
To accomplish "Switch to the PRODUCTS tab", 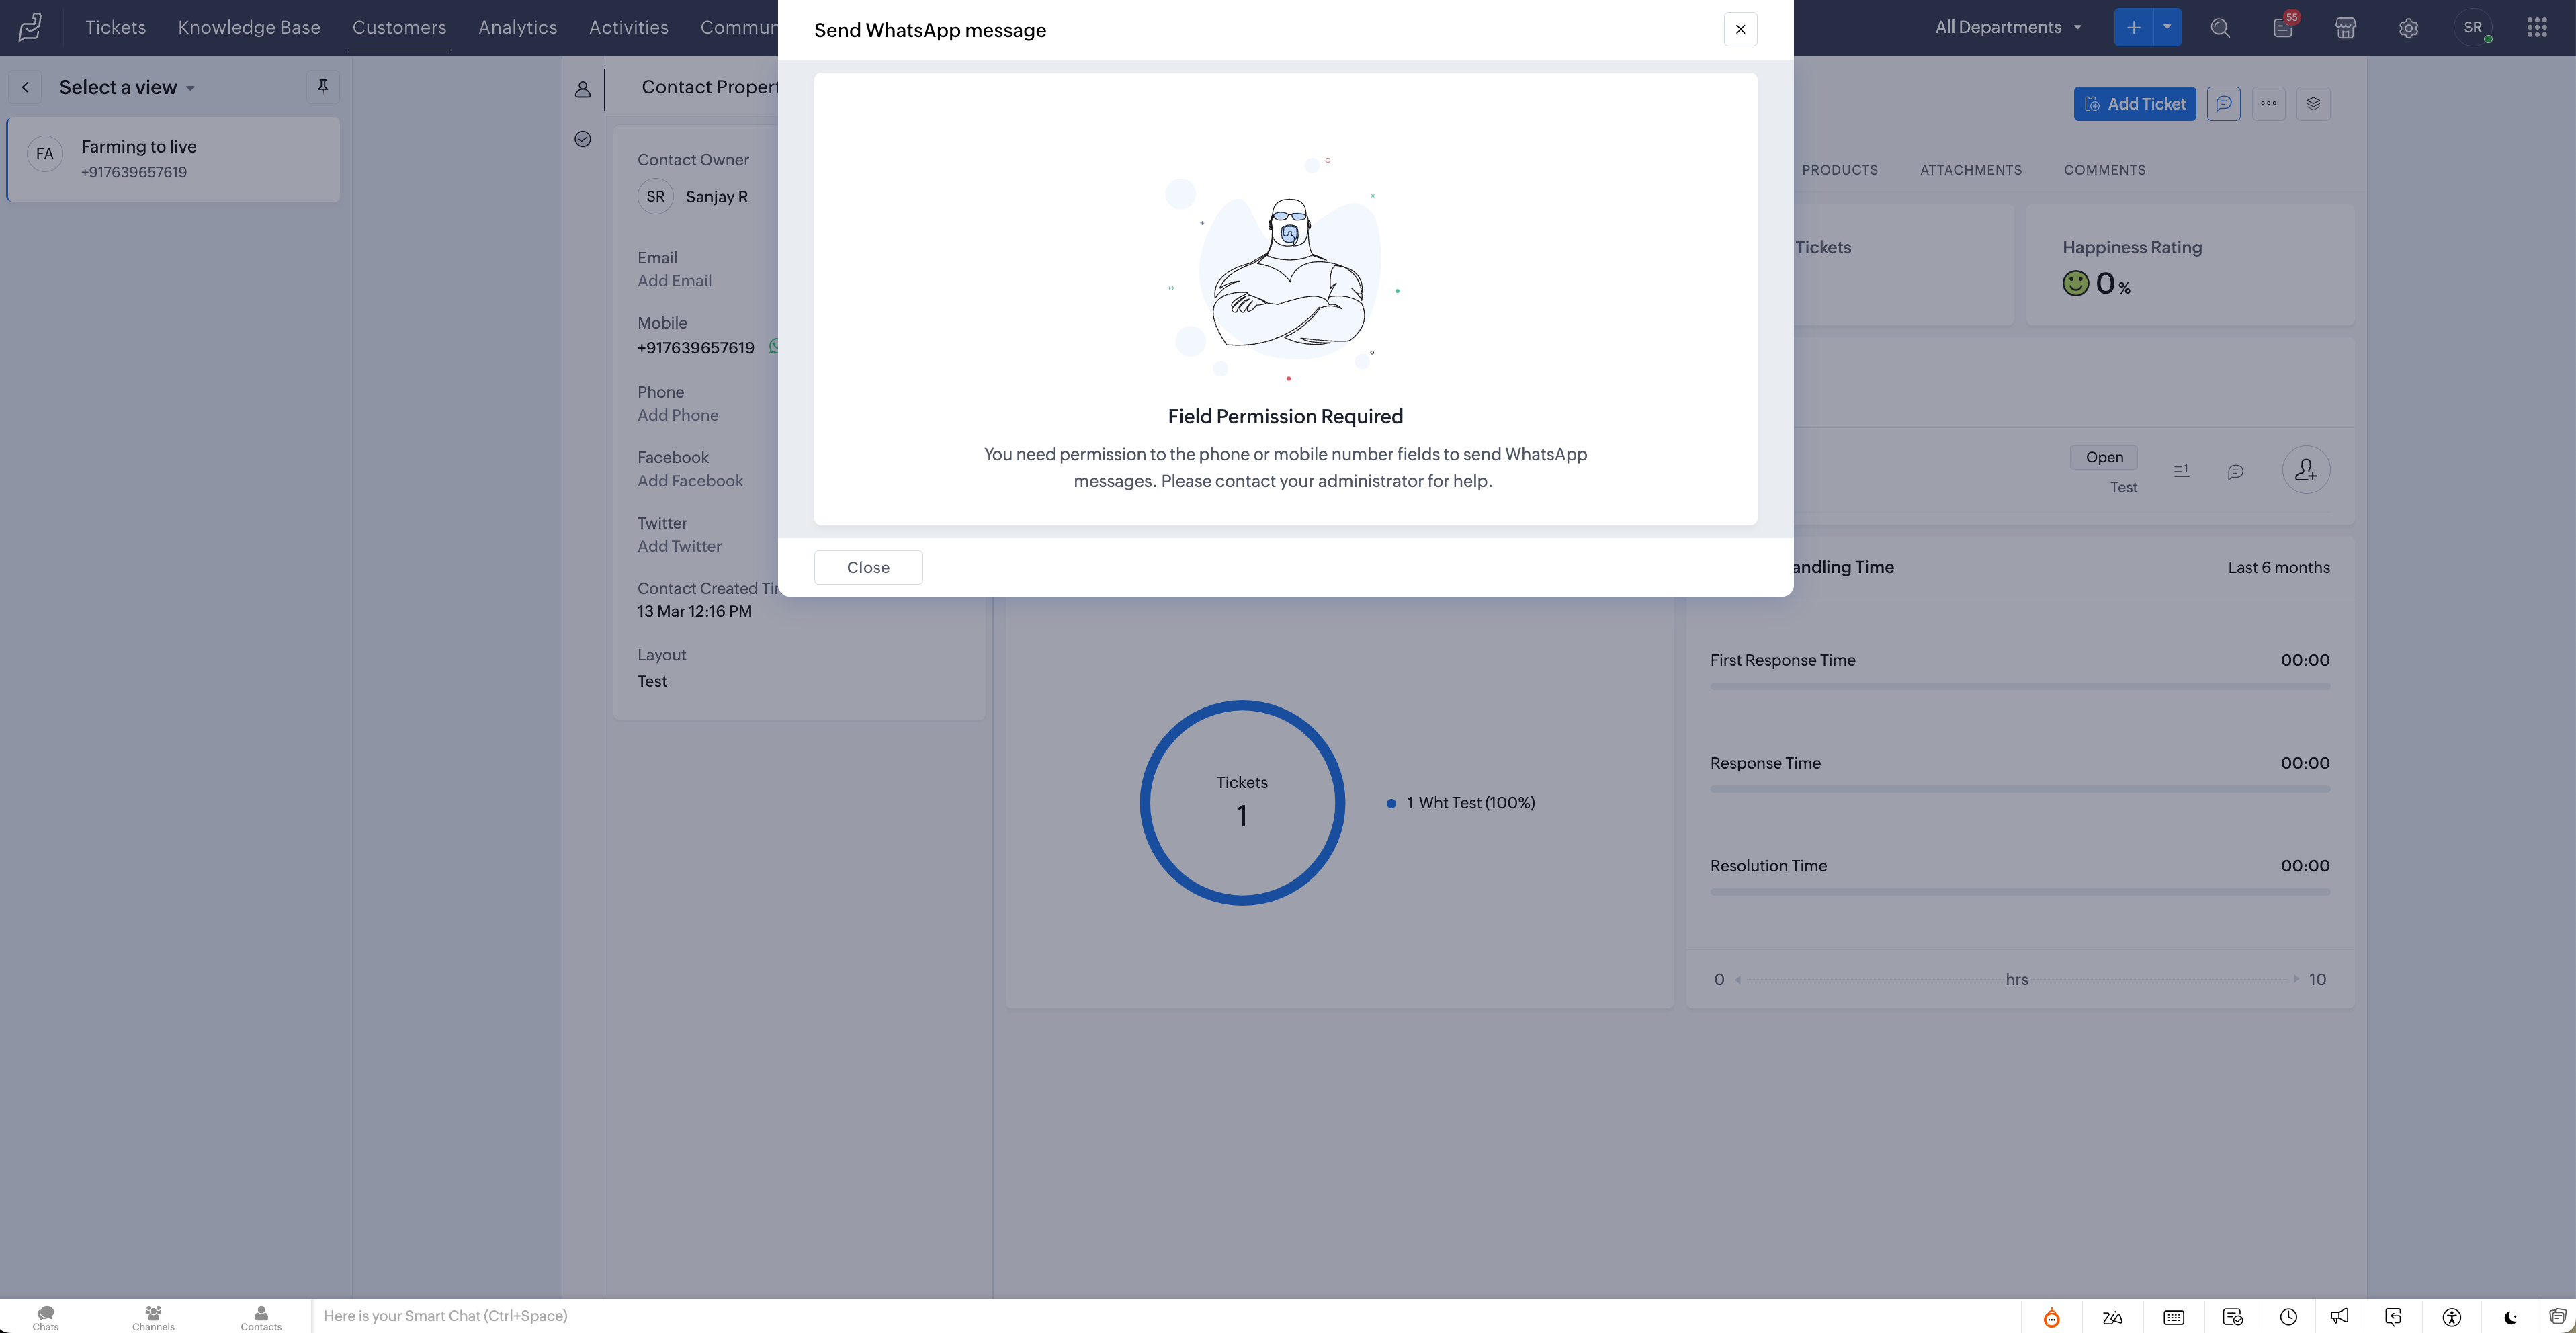I will pos(1839,170).
